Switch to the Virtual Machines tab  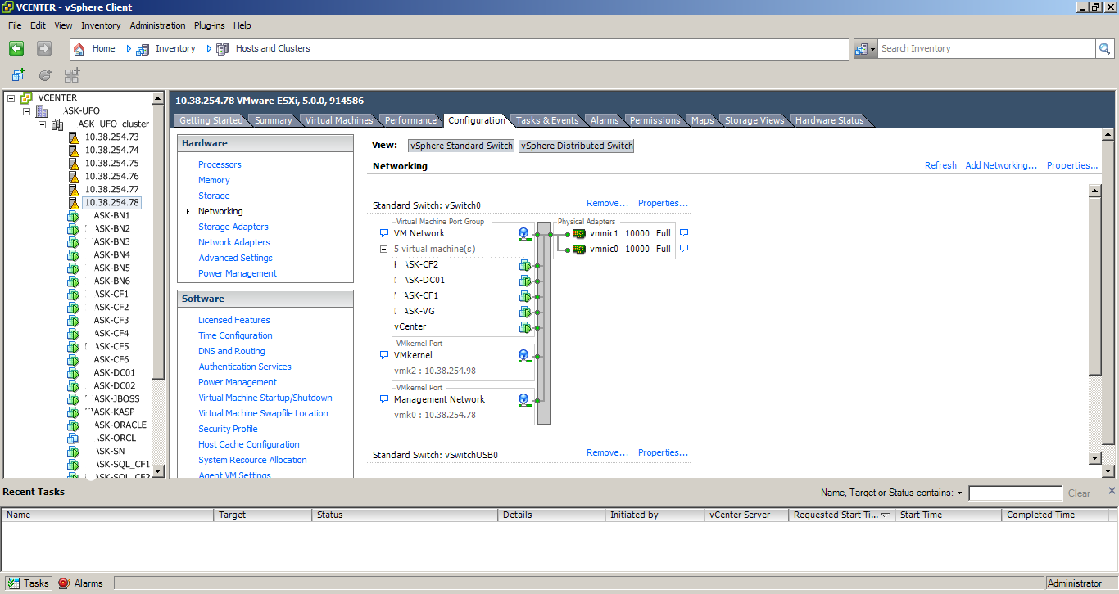point(338,120)
